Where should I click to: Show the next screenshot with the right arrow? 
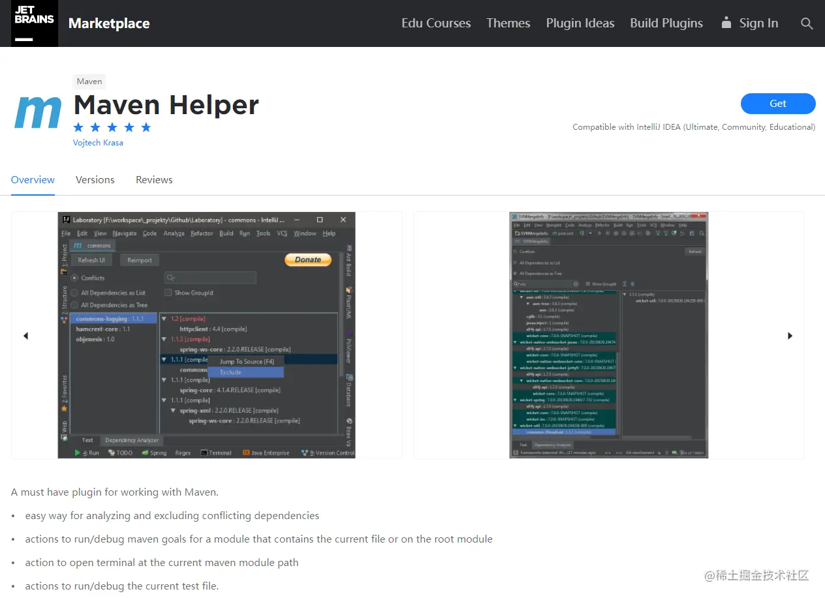[x=790, y=336]
